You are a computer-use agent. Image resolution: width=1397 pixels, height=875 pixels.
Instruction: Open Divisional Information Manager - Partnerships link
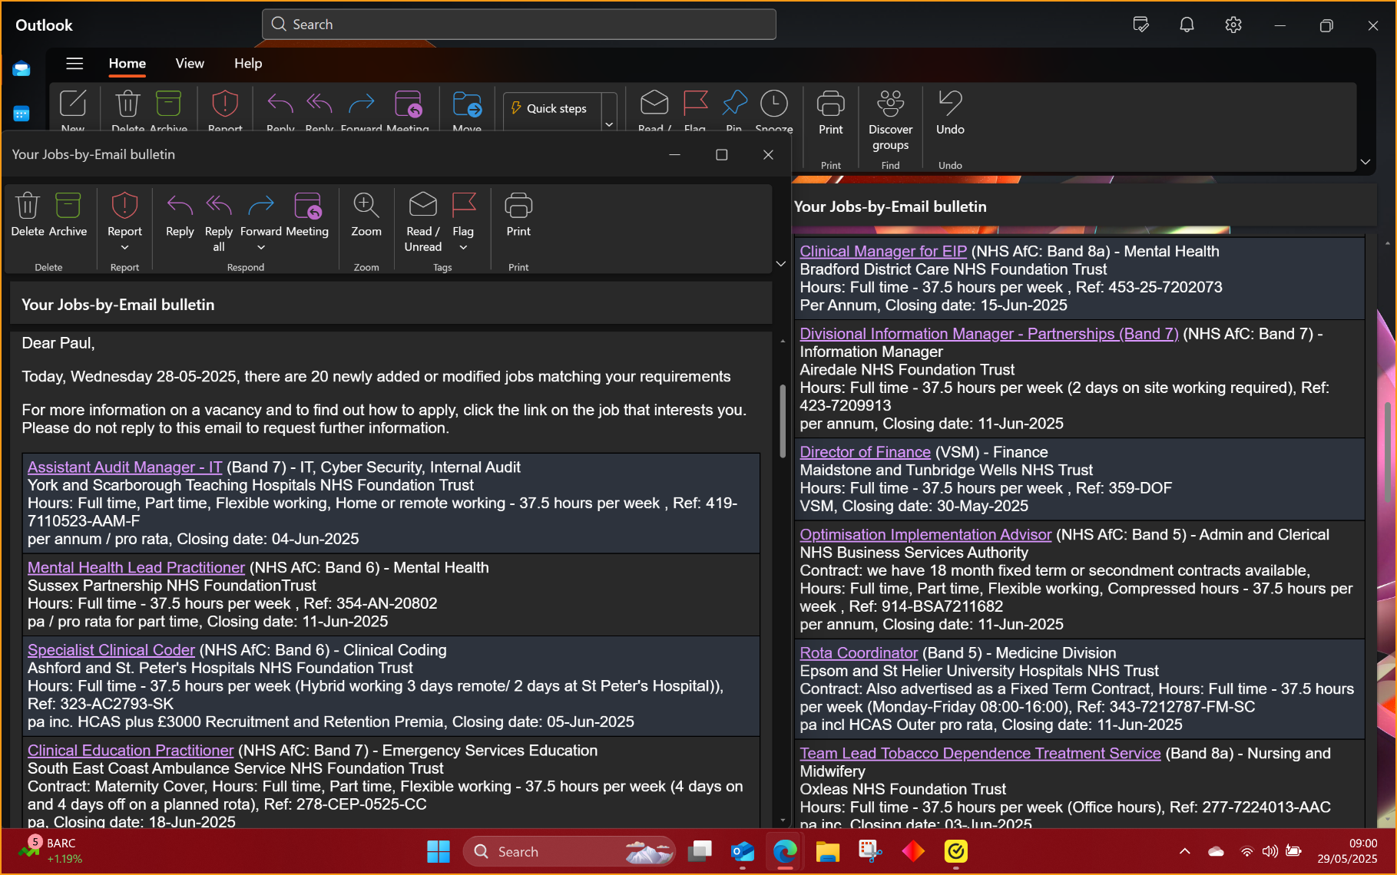pyautogui.click(x=989, y=333)
